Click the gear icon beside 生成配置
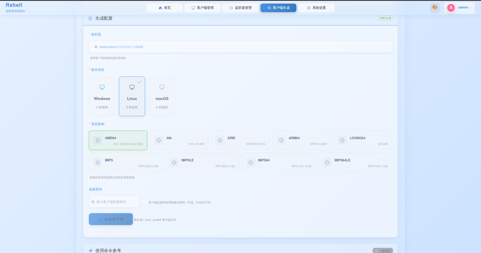The image size is (481, 253). click(90, 18)
